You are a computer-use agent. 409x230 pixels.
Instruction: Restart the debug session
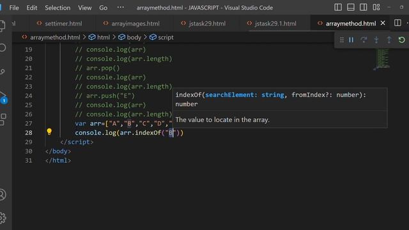coord(402,40)
